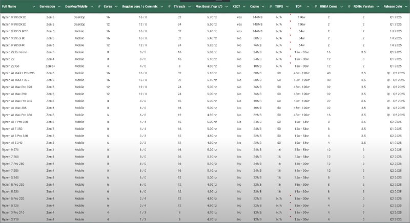Select the Ryzen AI Max 390 cell
410x223 pixels.
pyautogui.click(x=14, y=94)
